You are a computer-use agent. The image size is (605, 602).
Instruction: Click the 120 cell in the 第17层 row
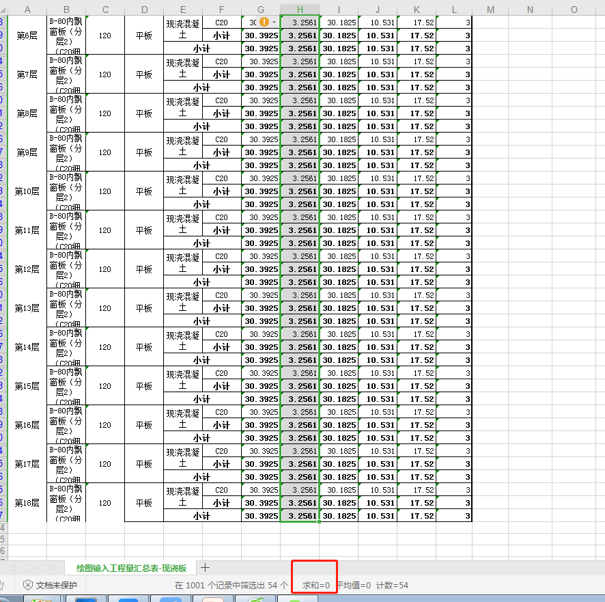(x=105, y=464)
